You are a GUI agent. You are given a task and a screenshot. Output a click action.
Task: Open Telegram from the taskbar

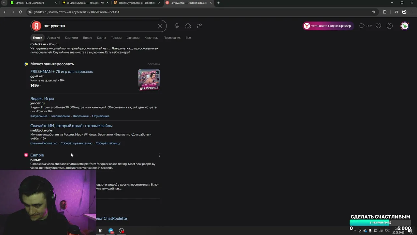tap(111, 231)
